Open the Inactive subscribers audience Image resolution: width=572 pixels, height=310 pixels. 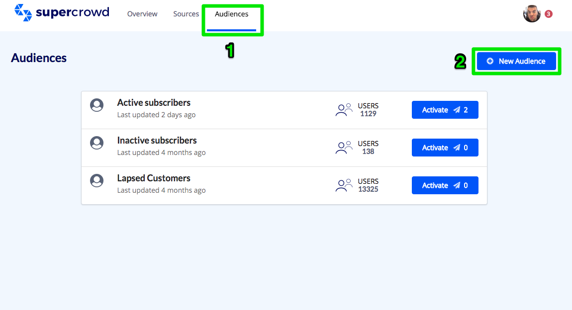click(157, 140)
